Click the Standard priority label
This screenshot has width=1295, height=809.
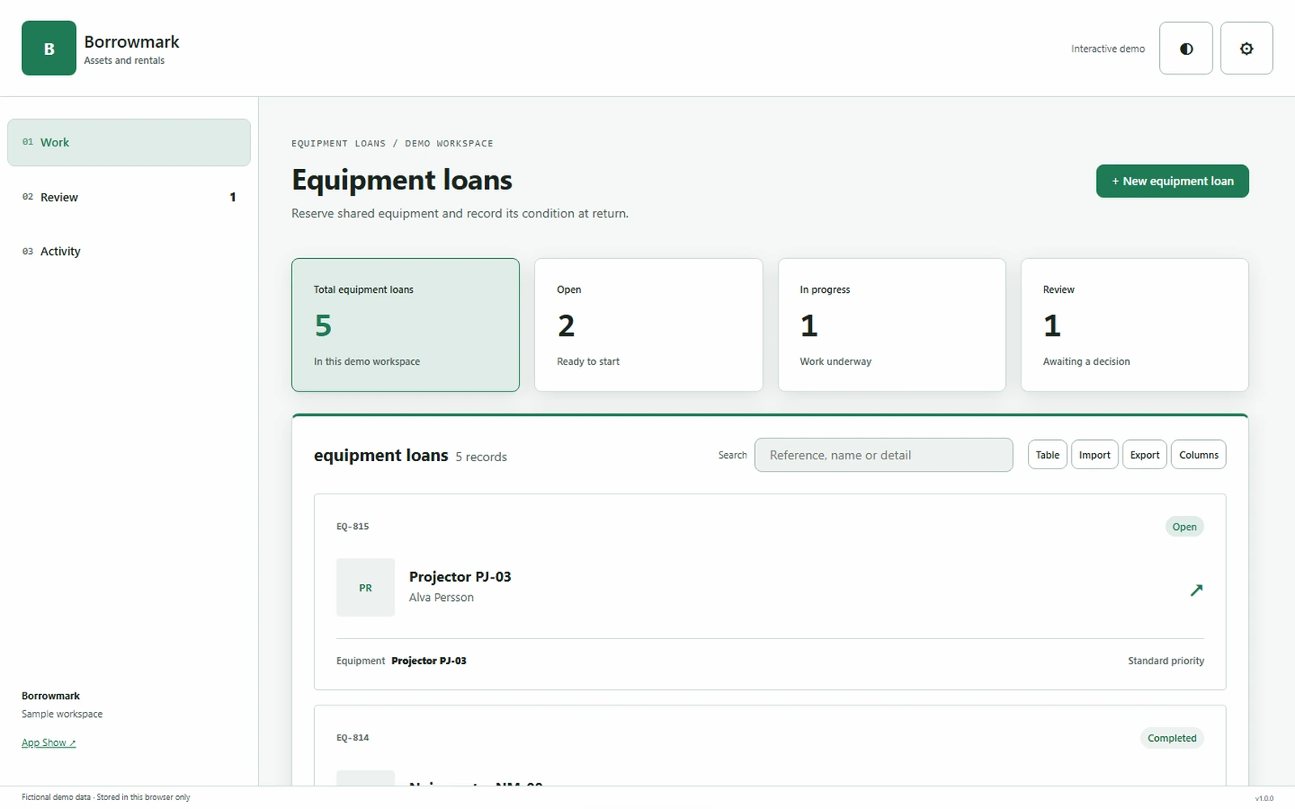click(x=1165, y=661)
